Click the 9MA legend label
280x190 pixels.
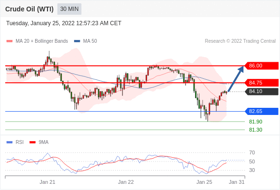coord(44,142)
